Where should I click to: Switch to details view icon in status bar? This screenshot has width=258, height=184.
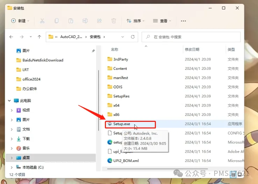233,175
